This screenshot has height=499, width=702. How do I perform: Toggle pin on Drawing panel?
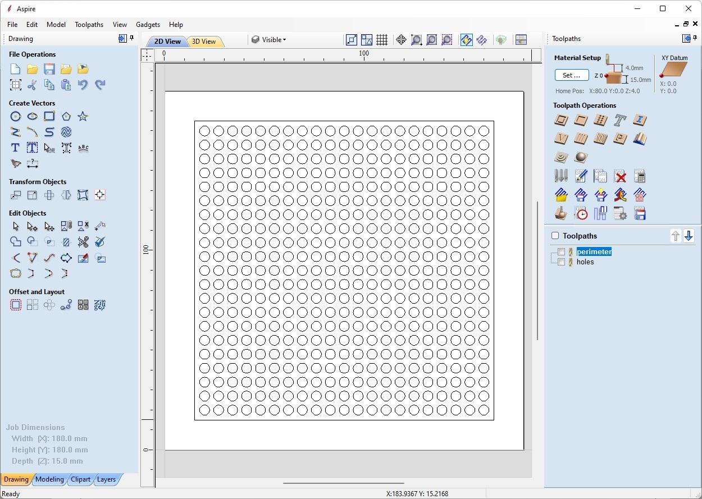tap(132, 38)
